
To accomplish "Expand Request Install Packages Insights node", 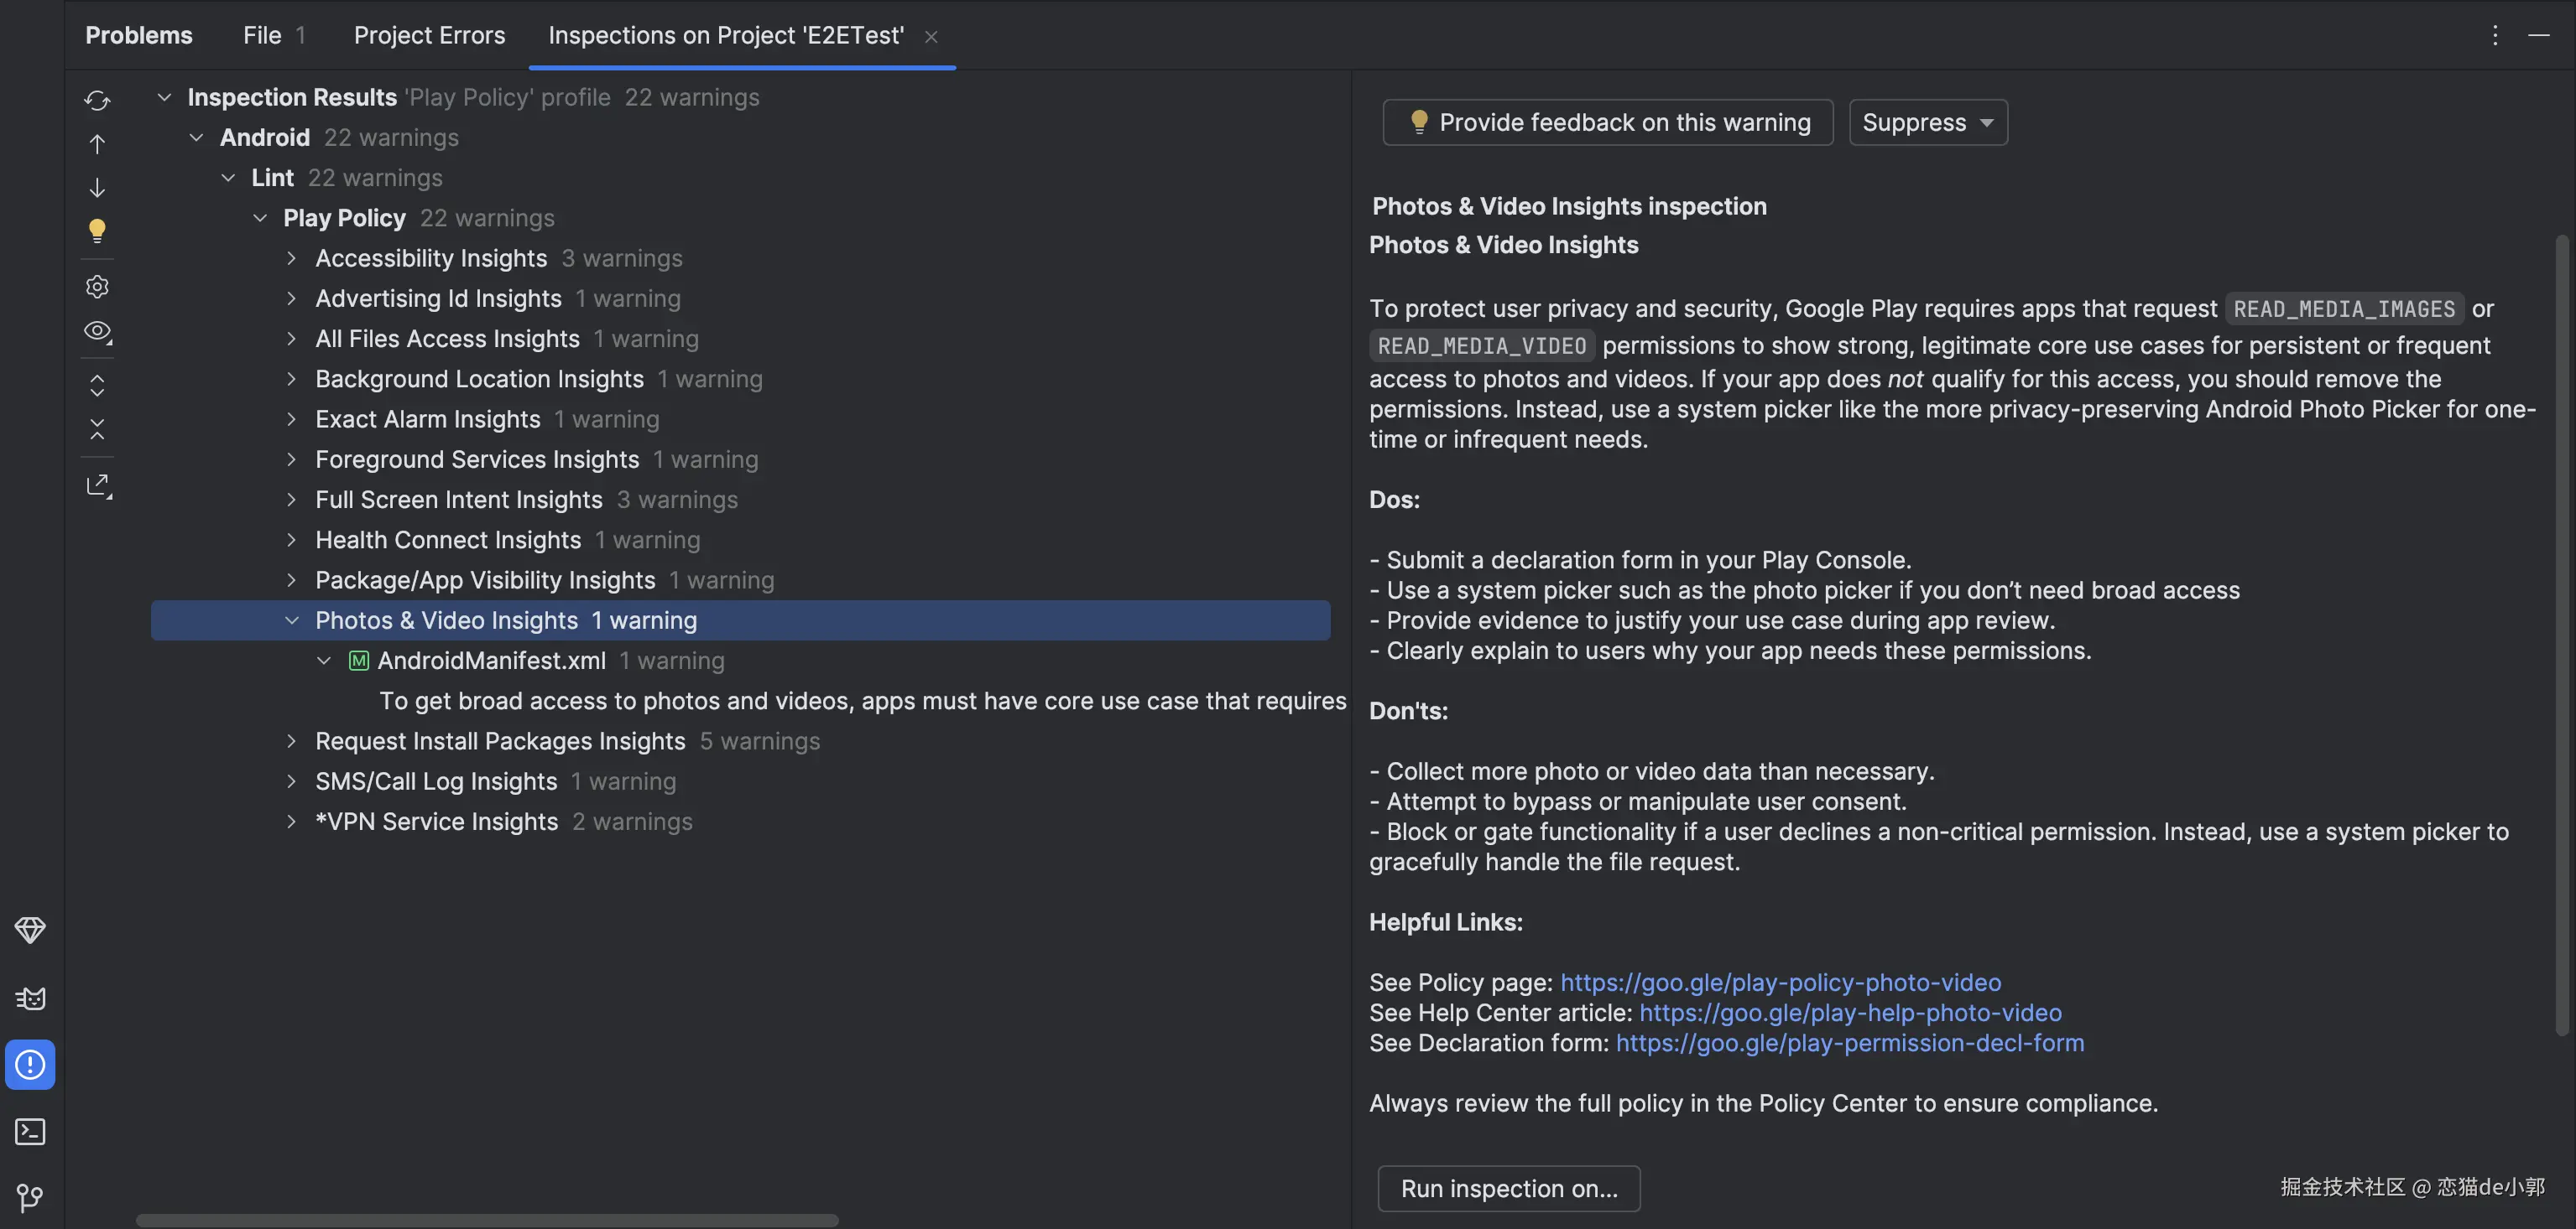I will (x=291, y=741).
